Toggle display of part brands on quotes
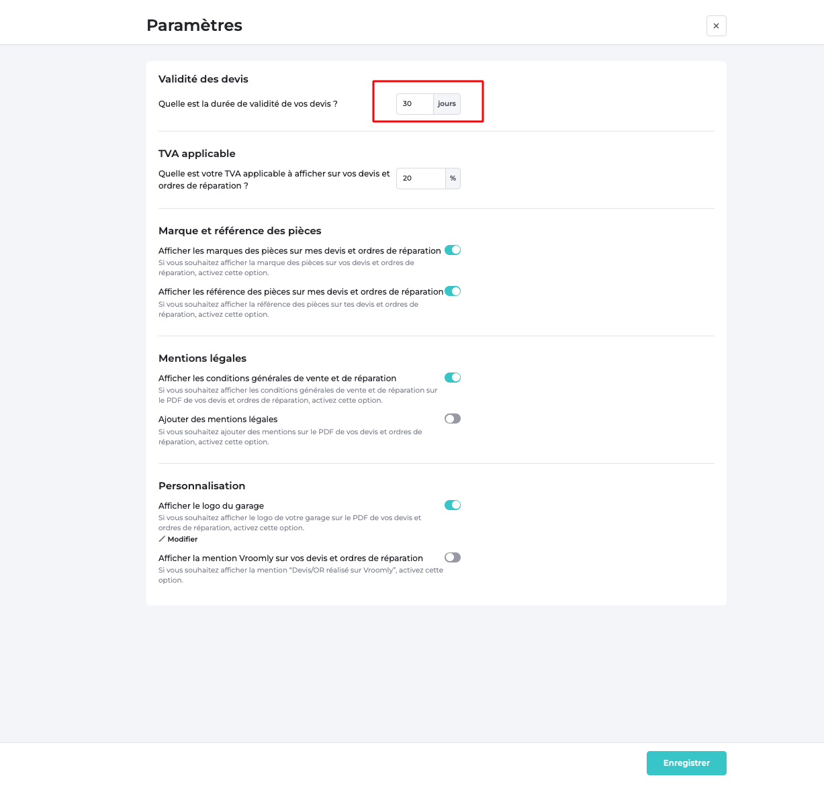The image size is (824, 788). tap(453, 250)
